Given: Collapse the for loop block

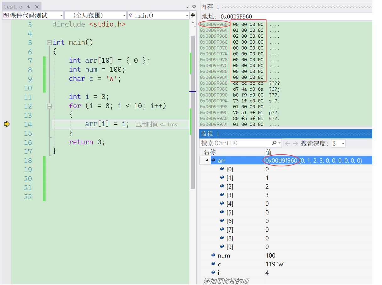Looking at the screenshot, I should click(x=49, y=106).
